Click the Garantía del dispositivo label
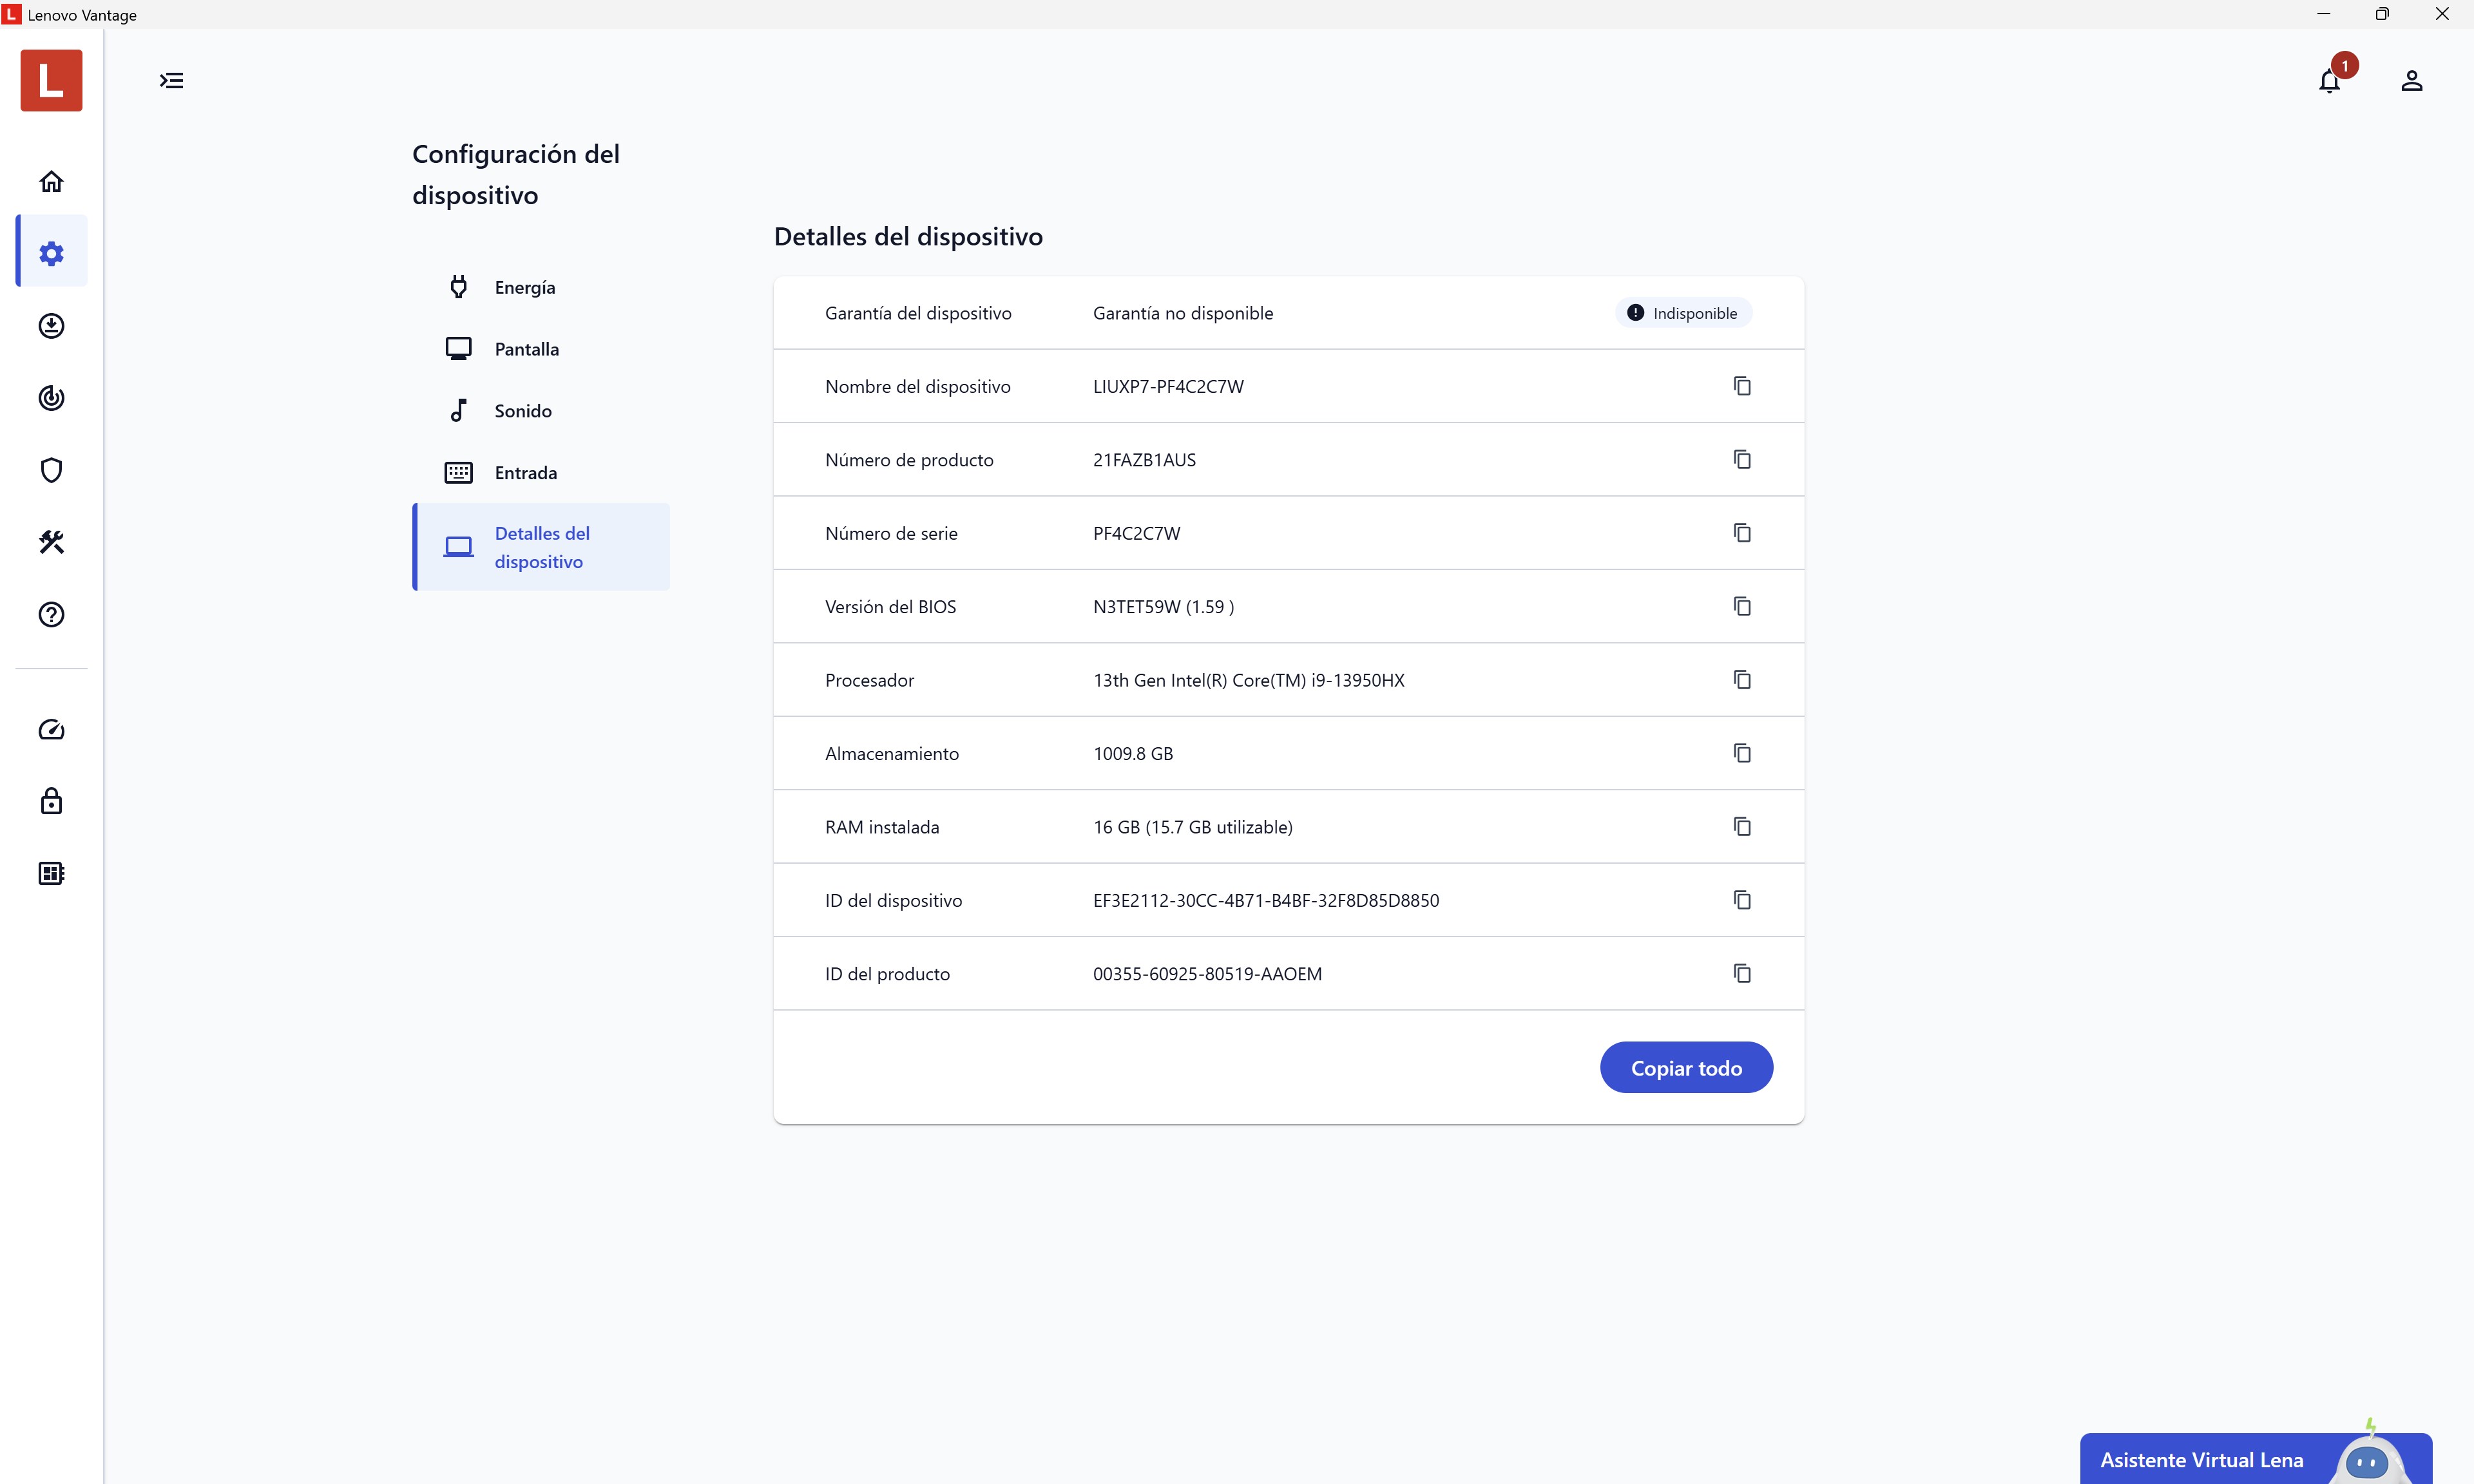 [x=918, y=313]
